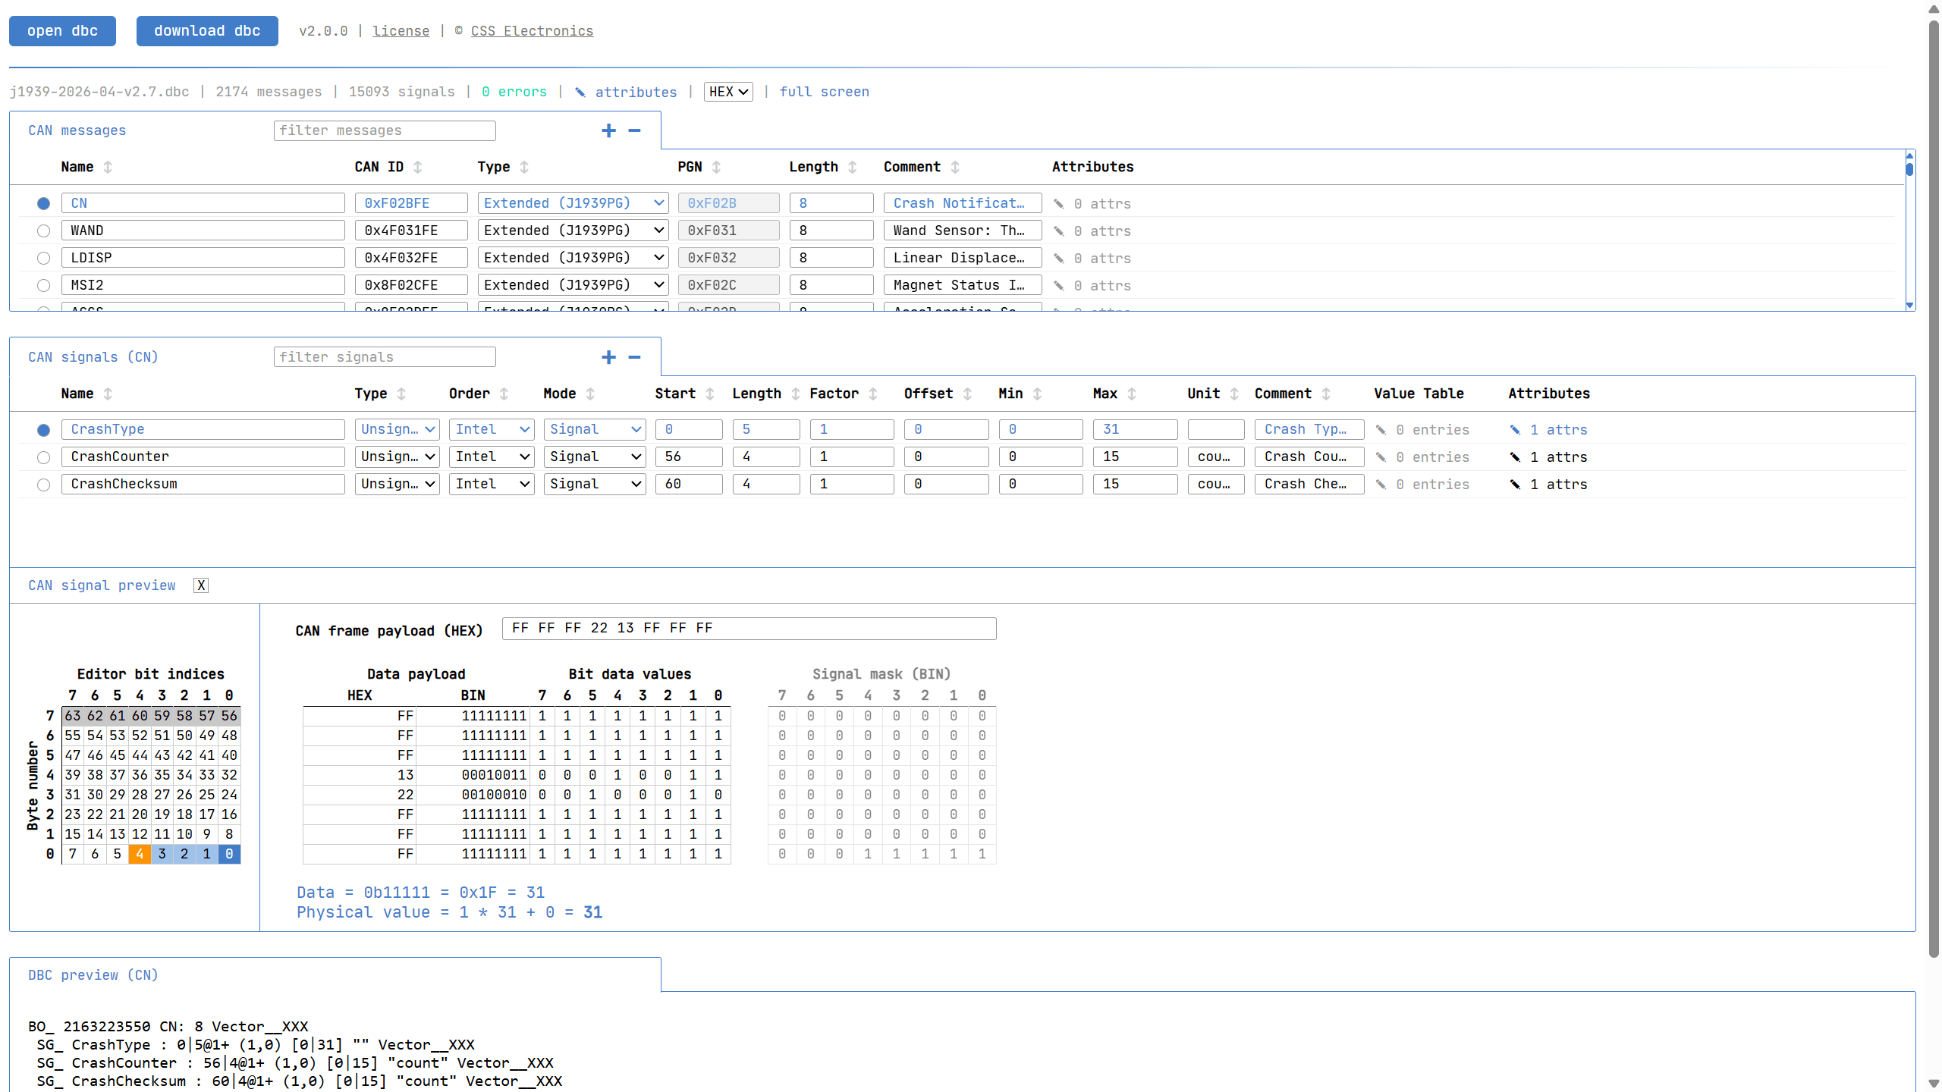Open the license link

coord(401,31)
